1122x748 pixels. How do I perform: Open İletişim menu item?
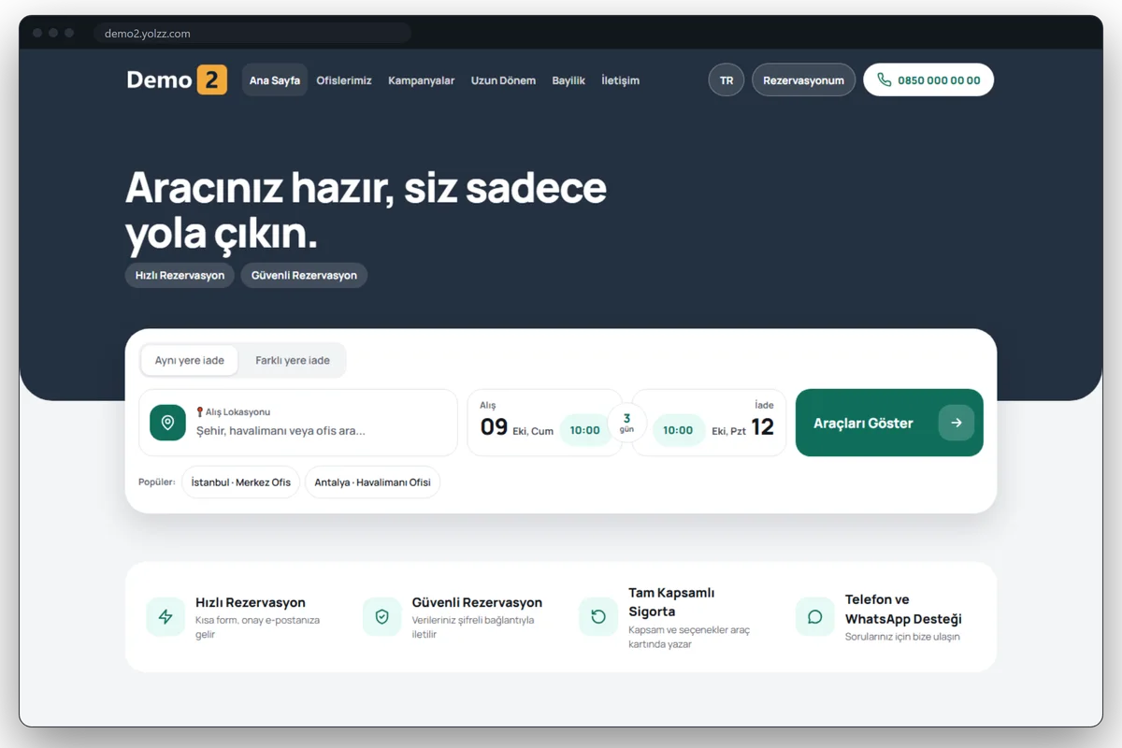pos(621,80)
